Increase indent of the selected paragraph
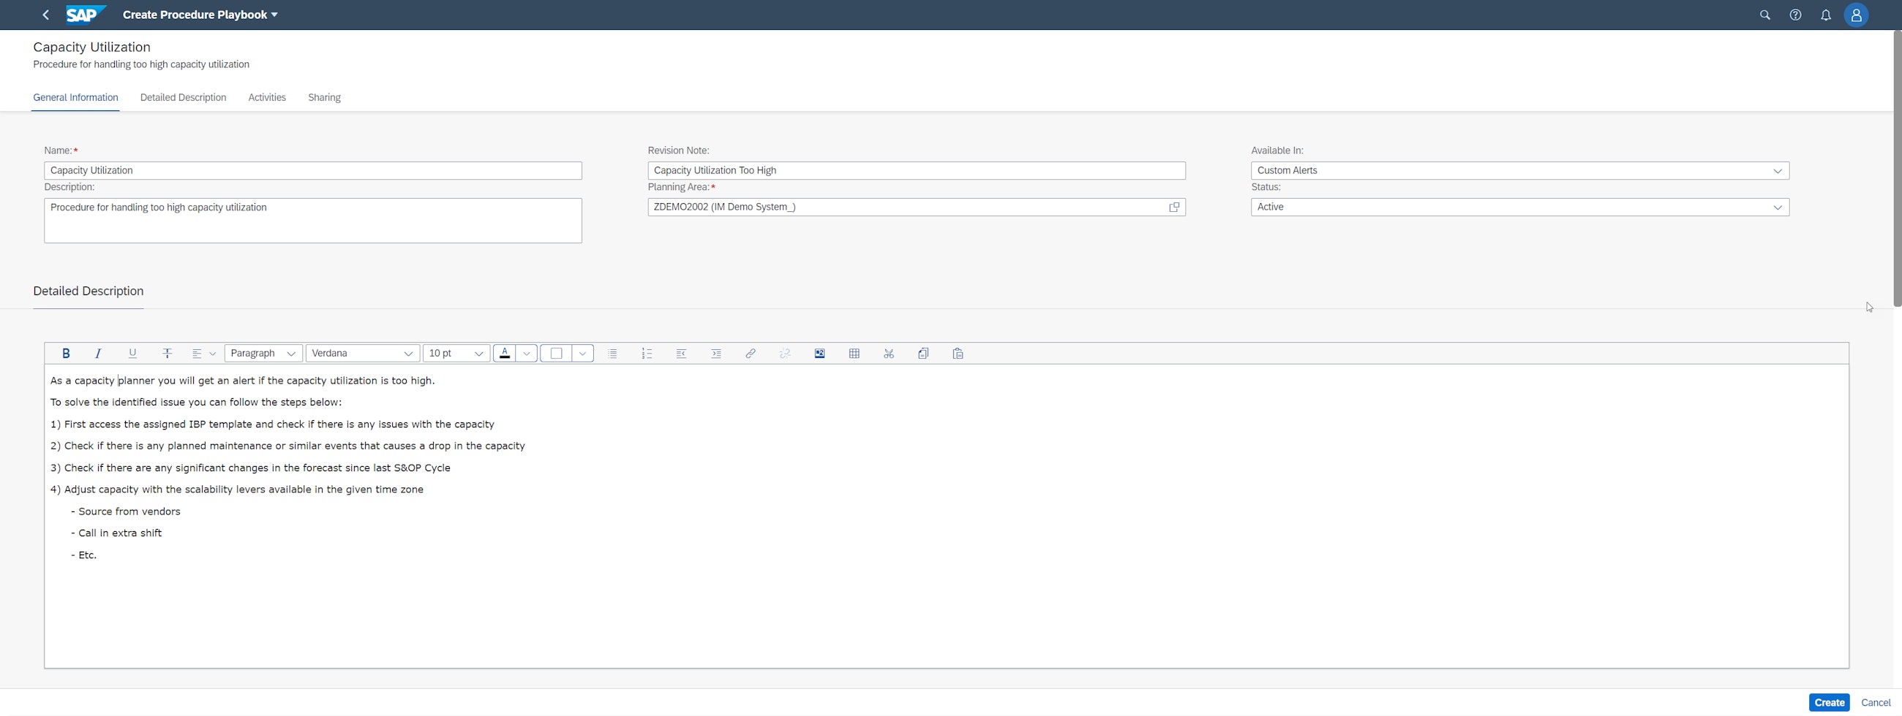Image resolution: width=1902 pixels, height=716 pixels. tap(715, 353)
